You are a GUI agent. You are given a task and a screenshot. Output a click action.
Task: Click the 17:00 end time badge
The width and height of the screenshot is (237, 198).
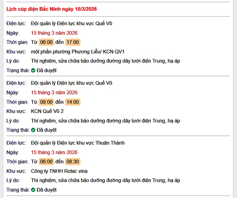click(x=73, y=42)
